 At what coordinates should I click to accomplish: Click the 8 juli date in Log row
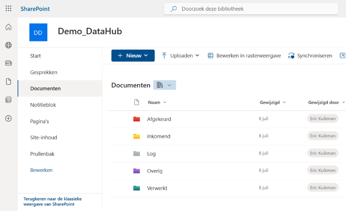click(264, 153)
